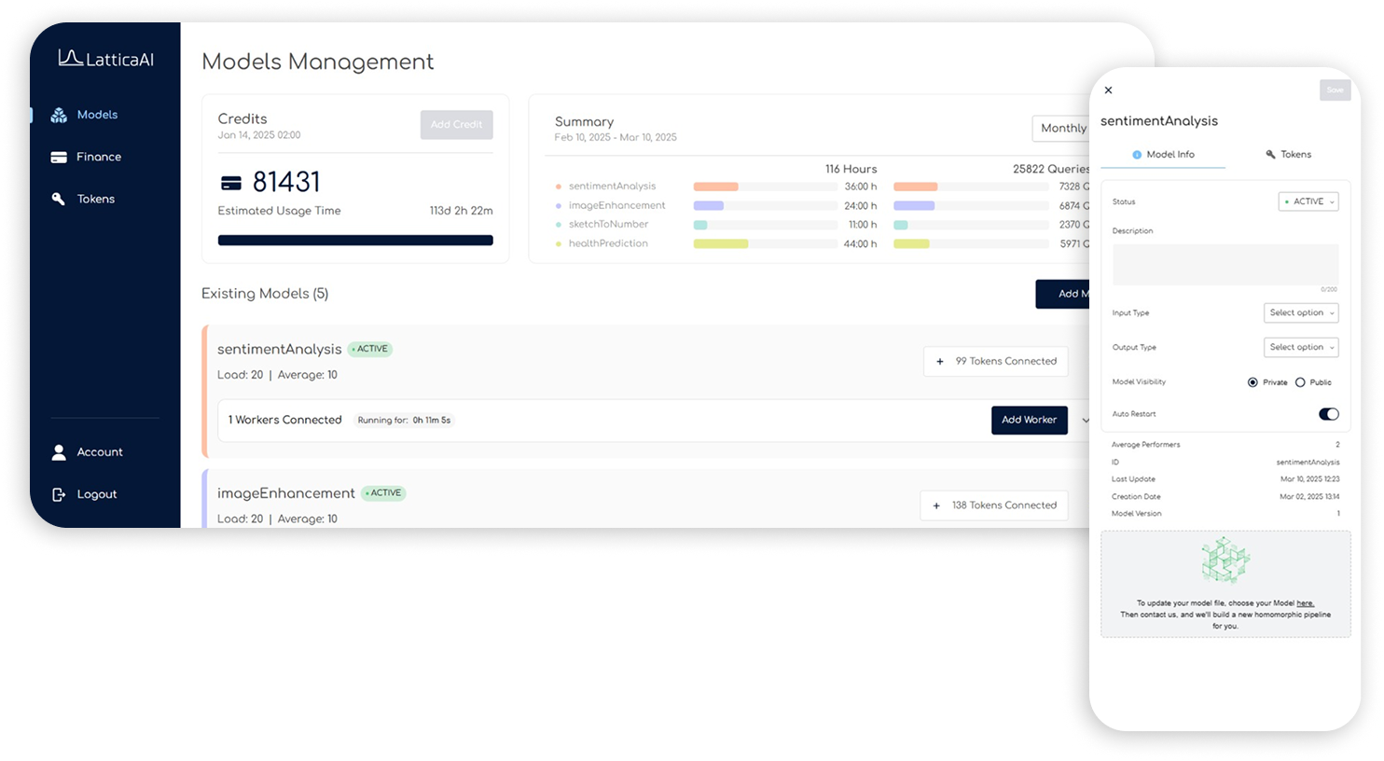Click the Account person icon
Image resolution: width=1384 pixels, height=761 pixels.
59,452
